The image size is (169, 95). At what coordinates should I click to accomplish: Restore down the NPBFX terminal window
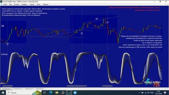point(160,2)
